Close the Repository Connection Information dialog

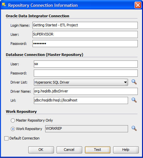click(138, 5)
